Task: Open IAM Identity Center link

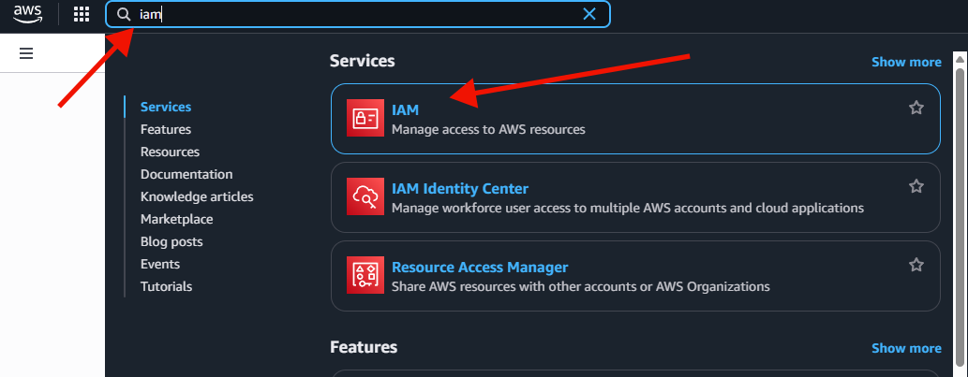Action: (460, 188)
